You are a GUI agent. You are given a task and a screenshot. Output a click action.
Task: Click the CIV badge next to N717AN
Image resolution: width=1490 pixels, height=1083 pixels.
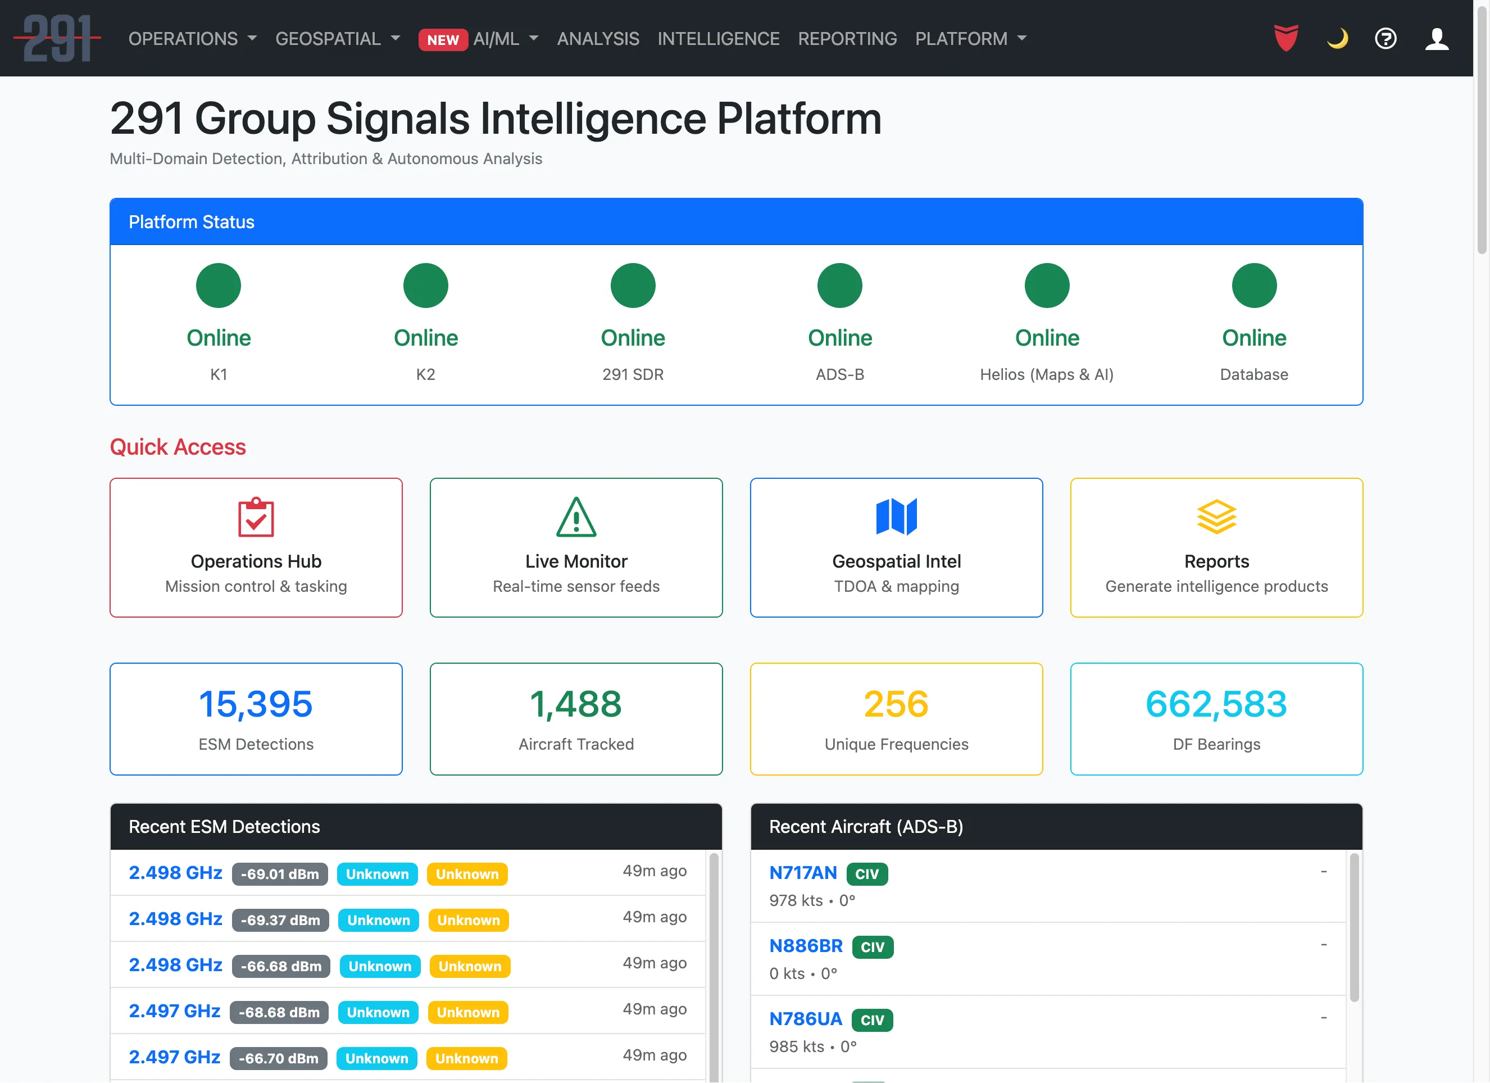click(866, 873)
